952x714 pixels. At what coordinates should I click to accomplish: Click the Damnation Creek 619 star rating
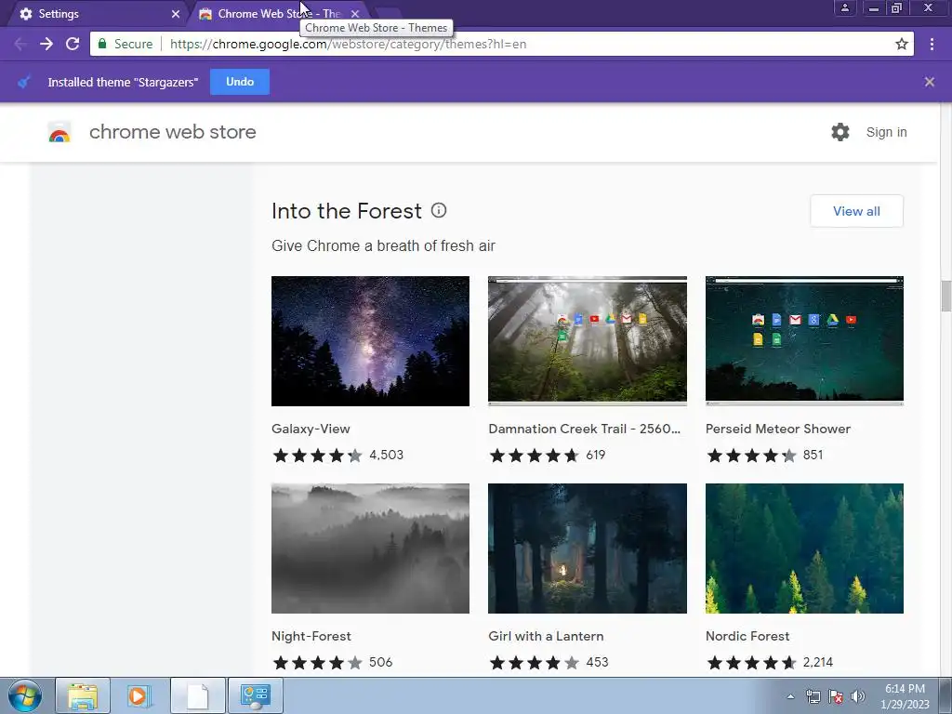[547, 455]
